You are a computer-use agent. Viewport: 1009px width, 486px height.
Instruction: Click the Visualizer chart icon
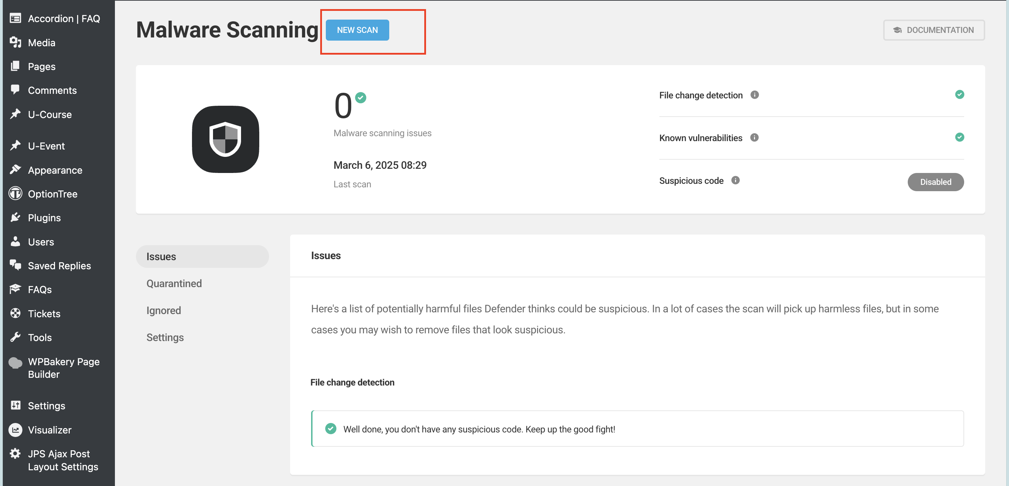pyautogui.click(x=15, y=430)
